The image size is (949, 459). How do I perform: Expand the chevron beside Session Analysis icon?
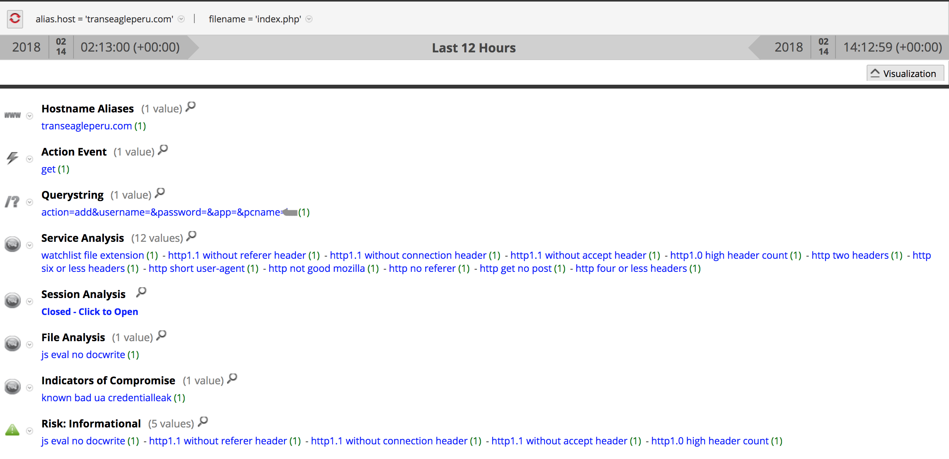coord(30,302)
